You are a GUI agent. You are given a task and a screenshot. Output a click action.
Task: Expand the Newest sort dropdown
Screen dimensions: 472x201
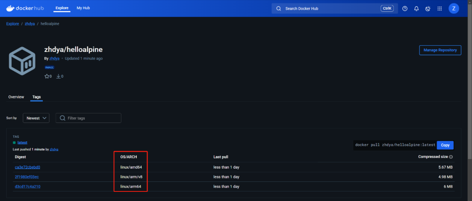point(36,118)
